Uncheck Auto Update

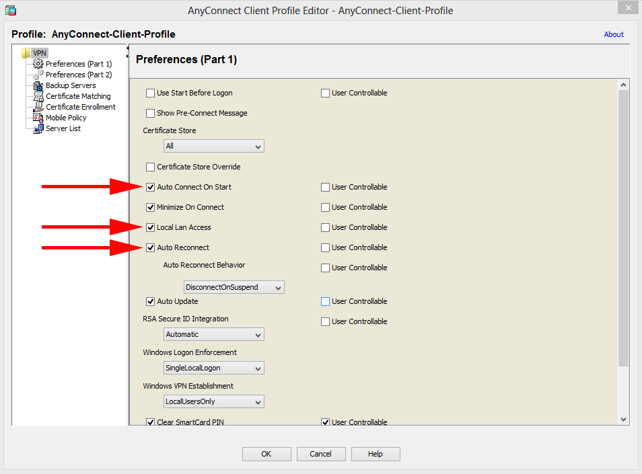click(150, 301)
